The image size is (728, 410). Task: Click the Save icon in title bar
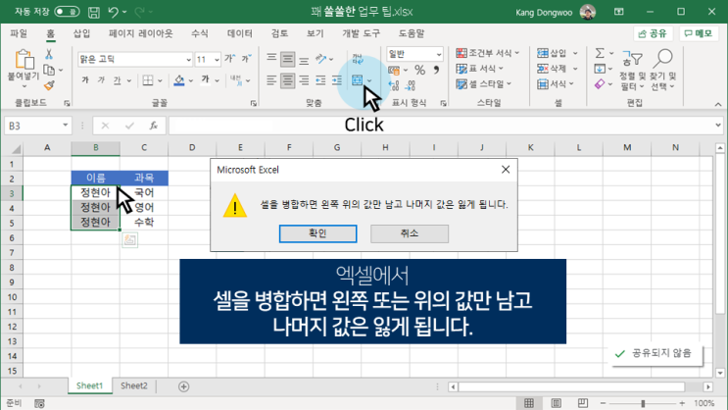[94, 12]
